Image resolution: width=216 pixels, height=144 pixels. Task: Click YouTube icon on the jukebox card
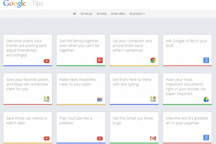(x=100, y=138)
